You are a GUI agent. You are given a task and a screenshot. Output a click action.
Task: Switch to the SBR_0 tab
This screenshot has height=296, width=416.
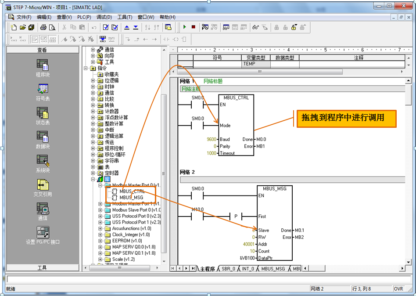pos(228,269)
